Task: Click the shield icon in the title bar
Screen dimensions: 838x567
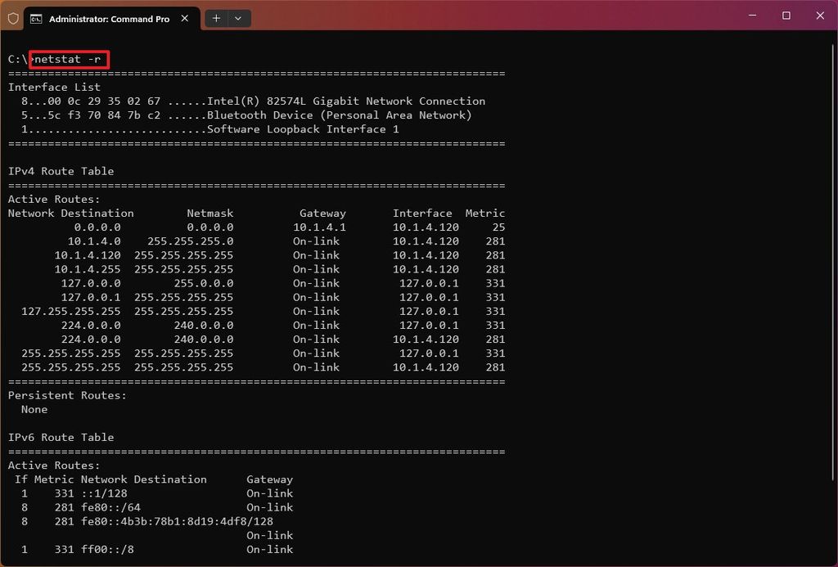Action: [x=12, y=17]
